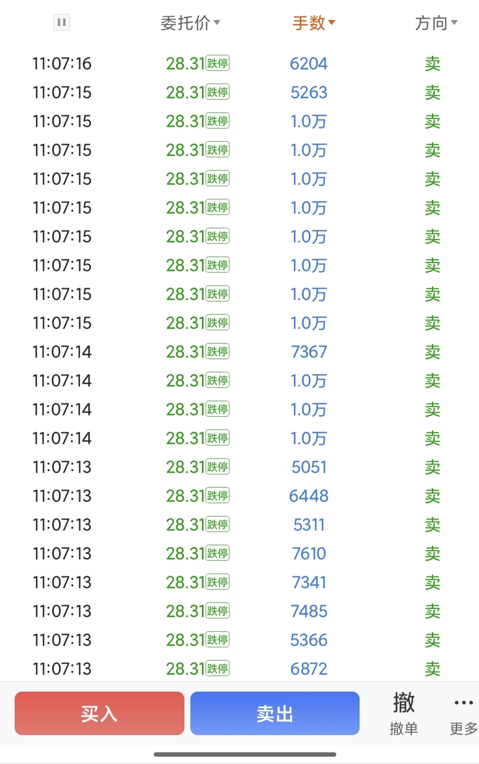The width and height of the screenshot is (479, 764).
Task: Select the order with 5051 lots
Action: pyautogui.click(x=309, y=467)
